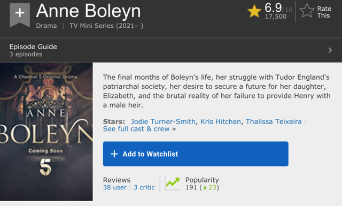Open the Episode Guide row
Image resolution: width=342 pixels, height=206 pixels.
coord(171,50)
